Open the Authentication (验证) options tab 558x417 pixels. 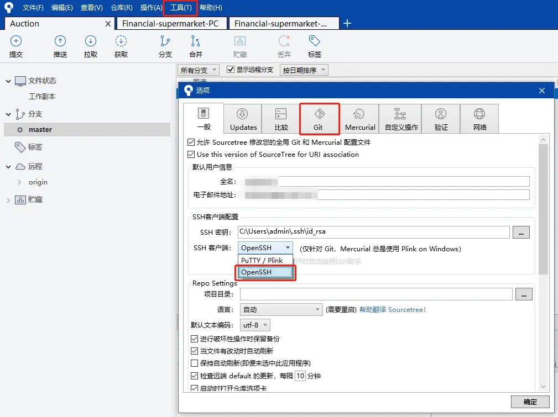click(441, 119)
